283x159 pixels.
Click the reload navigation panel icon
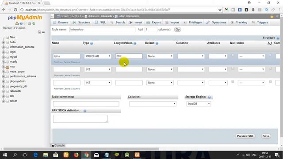(x=34, y=23)
